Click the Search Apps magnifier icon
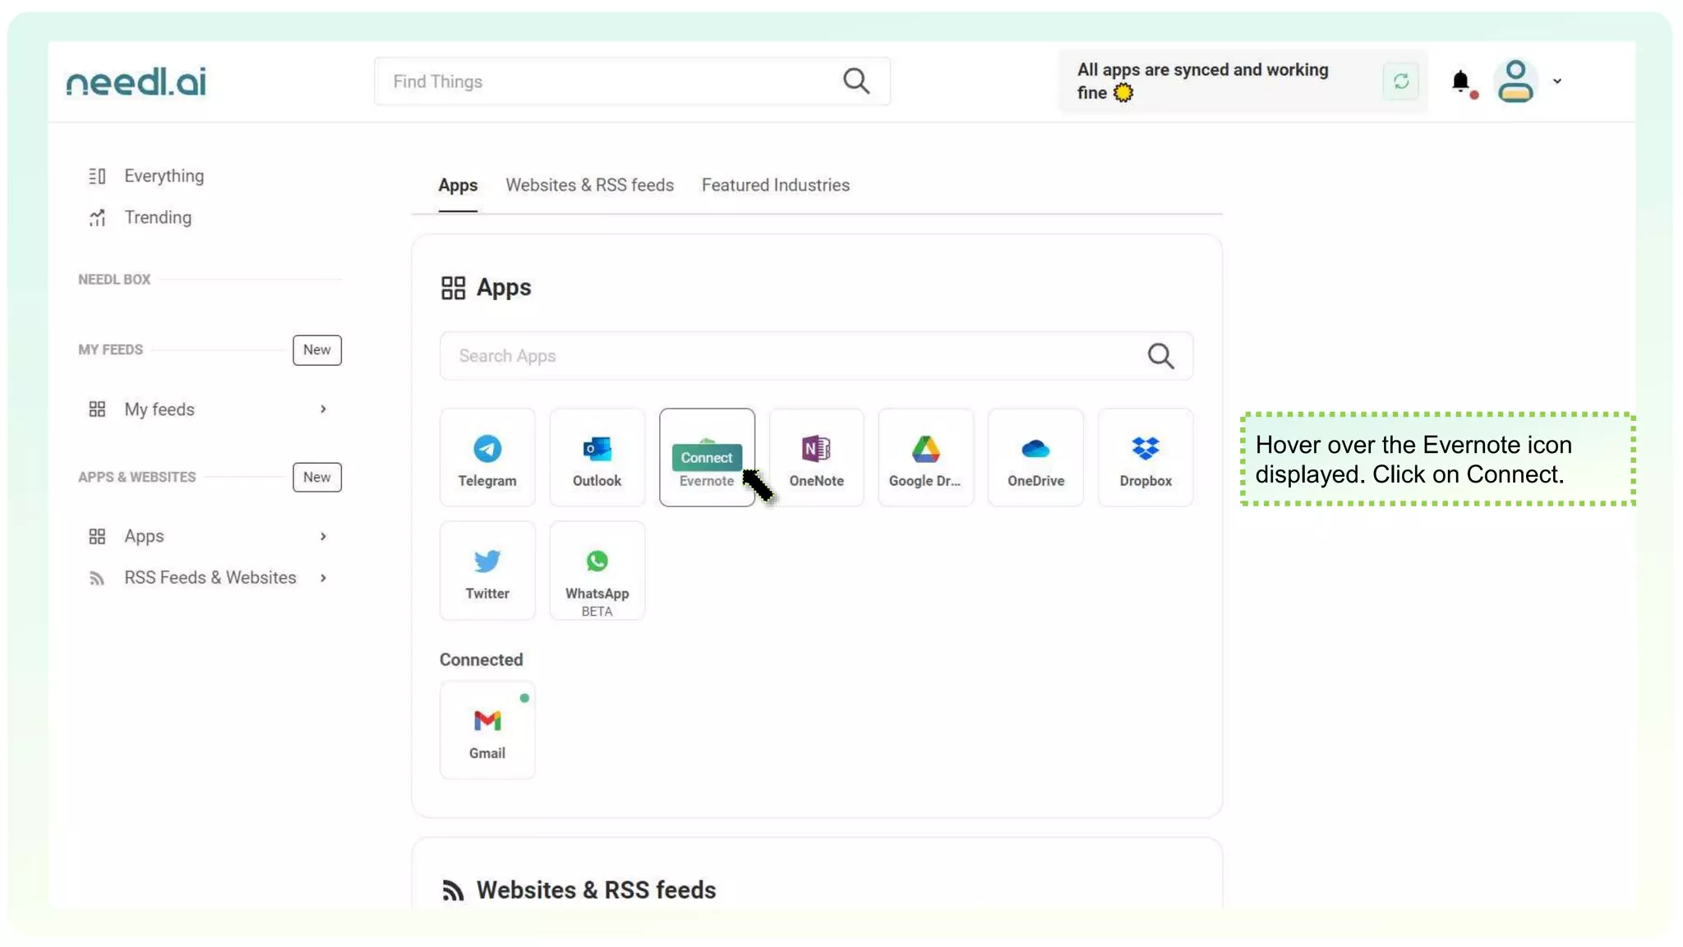1683x947 pixels. click(1160, 356)
